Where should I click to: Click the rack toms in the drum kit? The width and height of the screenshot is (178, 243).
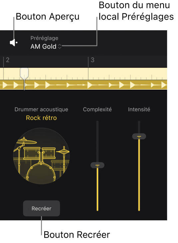pos(40,153)
